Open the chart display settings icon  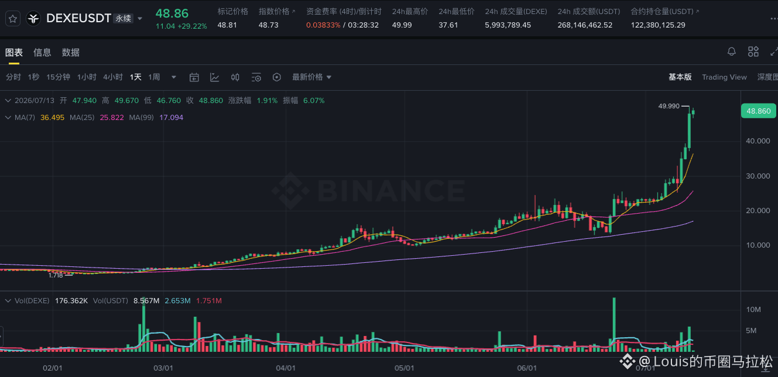point(256,77)
